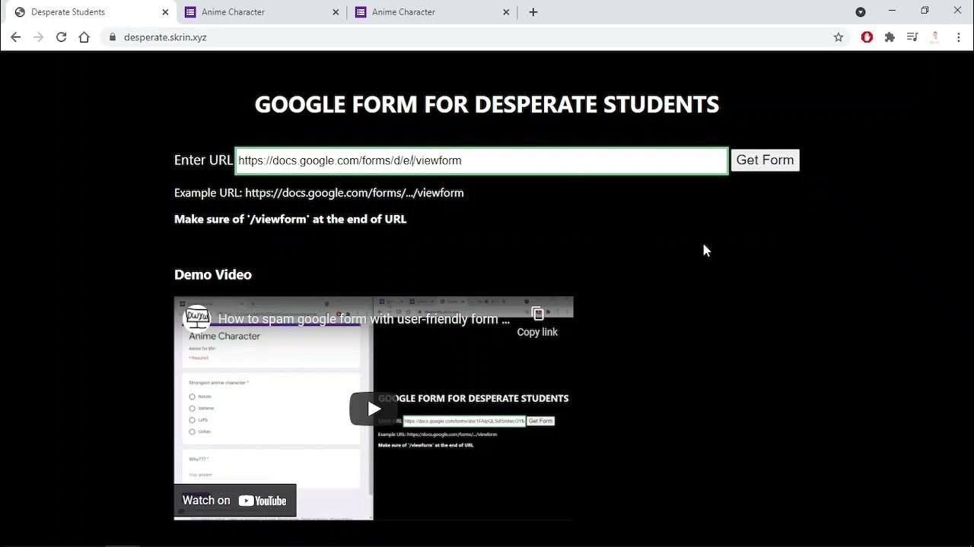Click the padlock site info icon
This screenshot has width=974, height=547.
click(x=113, y=37)
